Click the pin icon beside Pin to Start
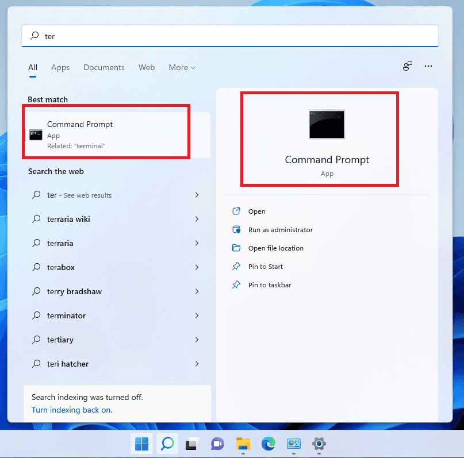This screenshot has height=458, width=464. (x=236, y=267)
